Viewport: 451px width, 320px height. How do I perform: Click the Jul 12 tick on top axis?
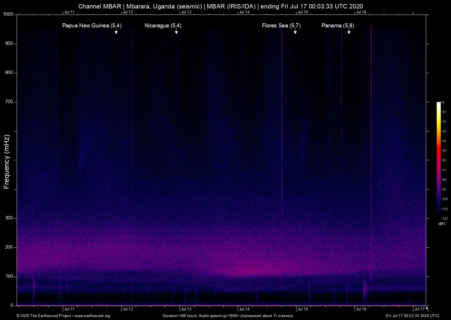128,12
